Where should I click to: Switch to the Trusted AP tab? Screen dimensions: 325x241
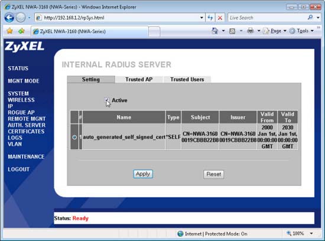click(x=139, y=79)
